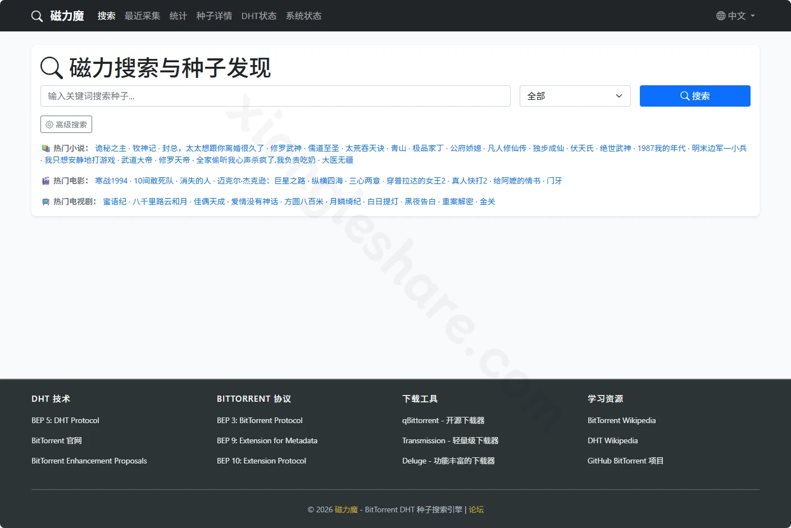The image size is (791, 528).
Task: Click hot novel 1987我的年代
Action: click(x=662, y=148)
